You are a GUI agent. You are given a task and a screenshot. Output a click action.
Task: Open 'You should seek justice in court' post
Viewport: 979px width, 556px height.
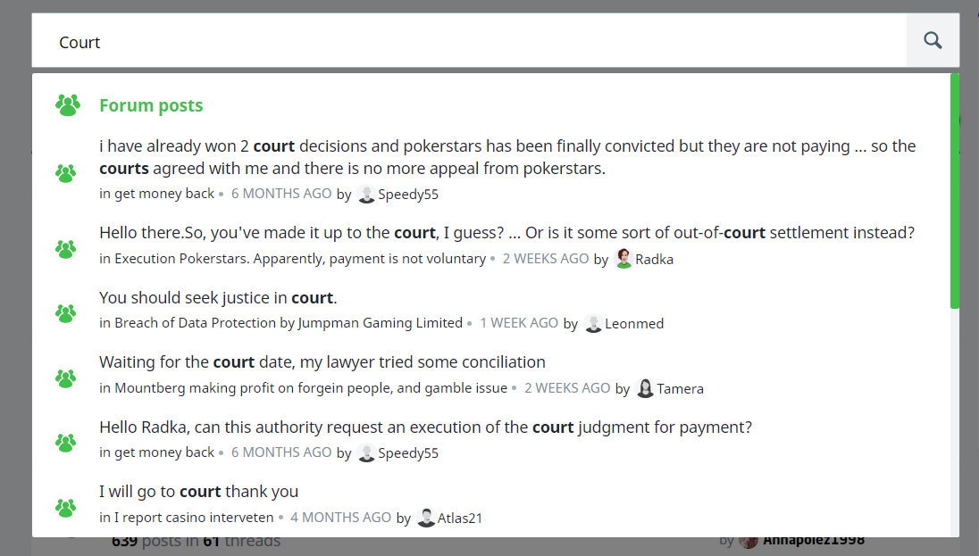pos(218,298)
